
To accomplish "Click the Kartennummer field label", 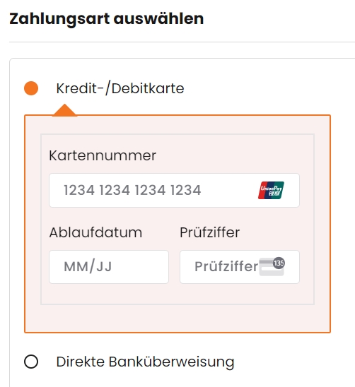I will coord(103,156).
